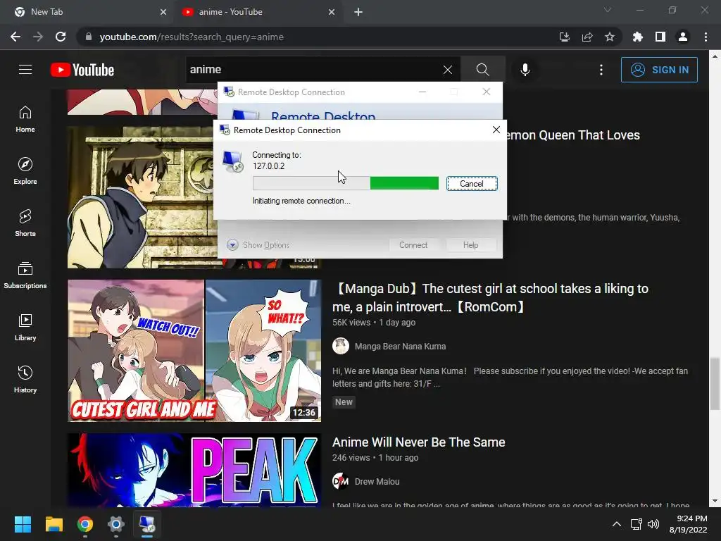
Task: Start voice search with the microphone
Action: (525, 70)
